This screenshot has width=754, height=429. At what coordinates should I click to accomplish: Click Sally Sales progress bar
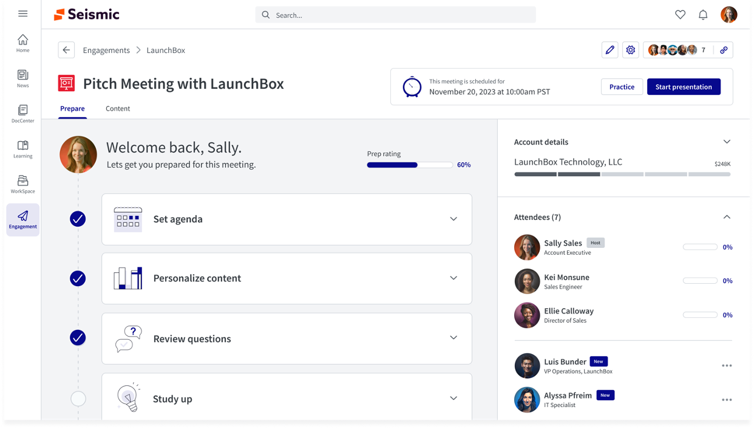[x=700, y=247]
